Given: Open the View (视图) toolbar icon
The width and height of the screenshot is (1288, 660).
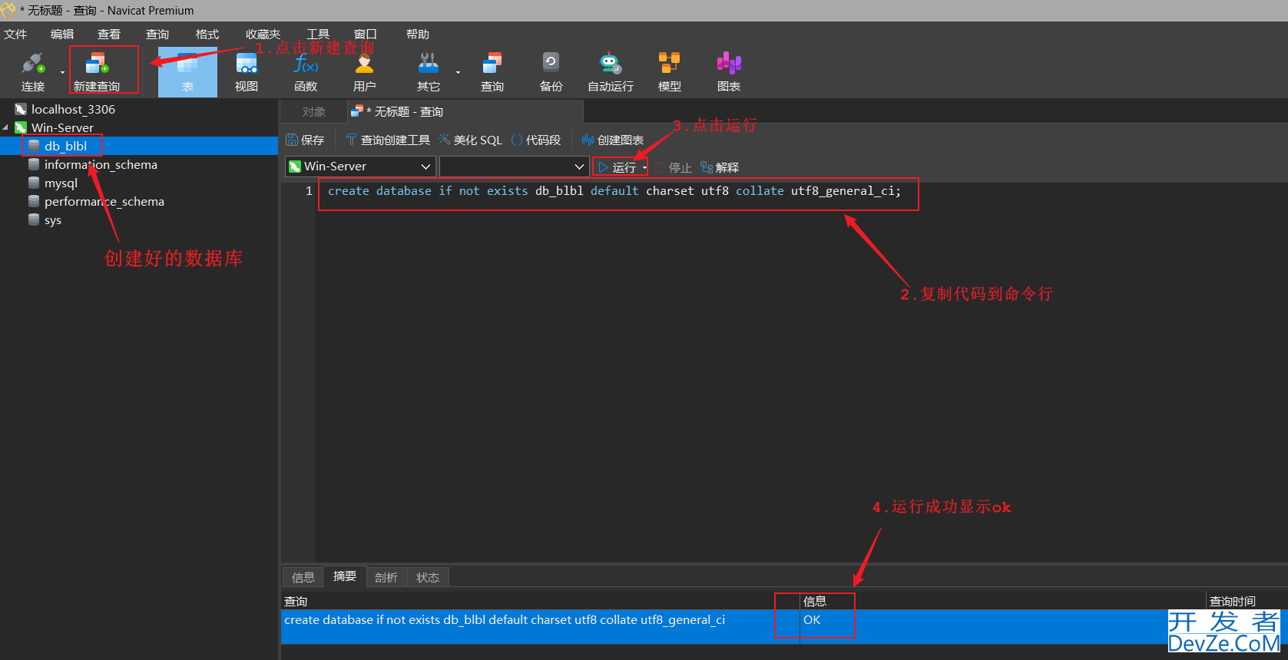Looking at the screenshot, I should pos(247,72).
